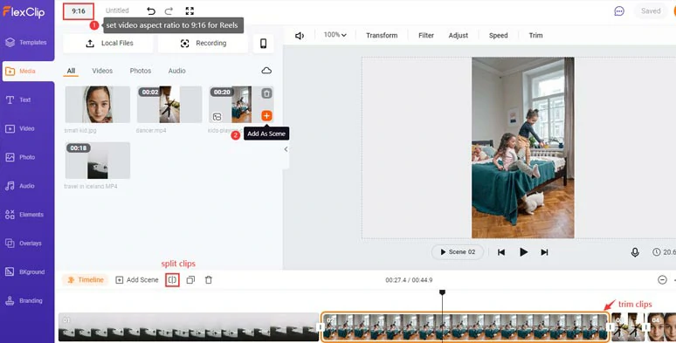Switch to the Videos media tab

tap(102, 71)
